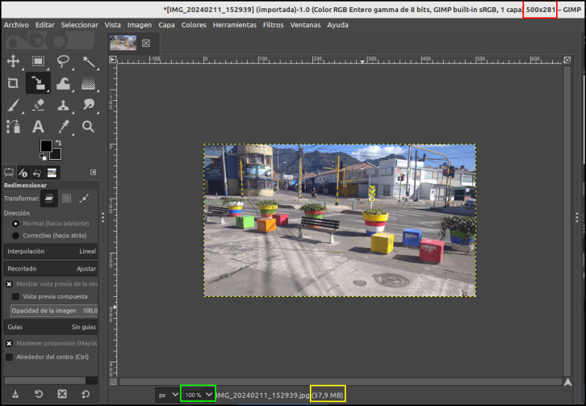The image size is (586, 406).
Task: Open the Colores menu
Action: pyautogui.click(x=194, y=25)
